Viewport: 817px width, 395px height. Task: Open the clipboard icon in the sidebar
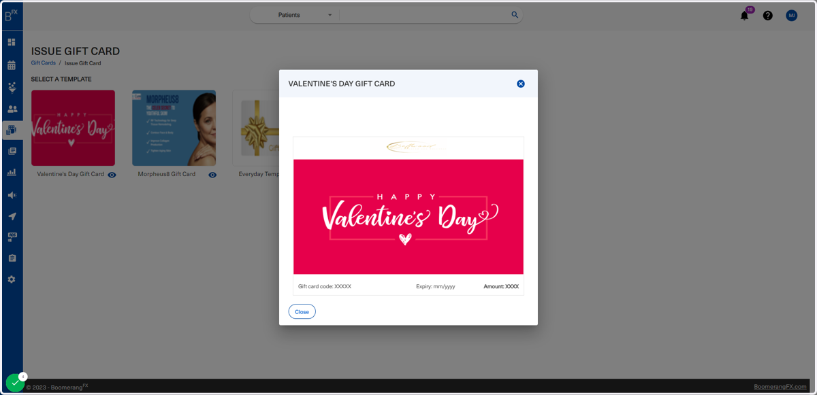pos(12,258)
